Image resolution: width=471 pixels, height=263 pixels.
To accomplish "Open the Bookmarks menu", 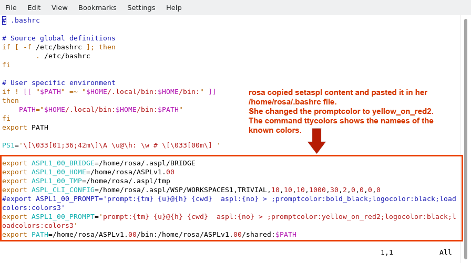I will point(97,7).
